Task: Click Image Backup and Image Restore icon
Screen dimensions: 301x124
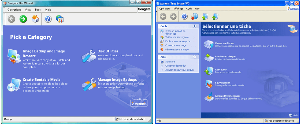Action: tap(14, 56)
